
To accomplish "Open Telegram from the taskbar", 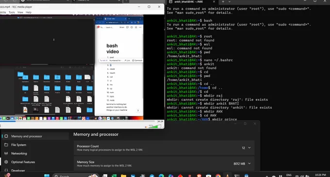I will pos(152,176).
